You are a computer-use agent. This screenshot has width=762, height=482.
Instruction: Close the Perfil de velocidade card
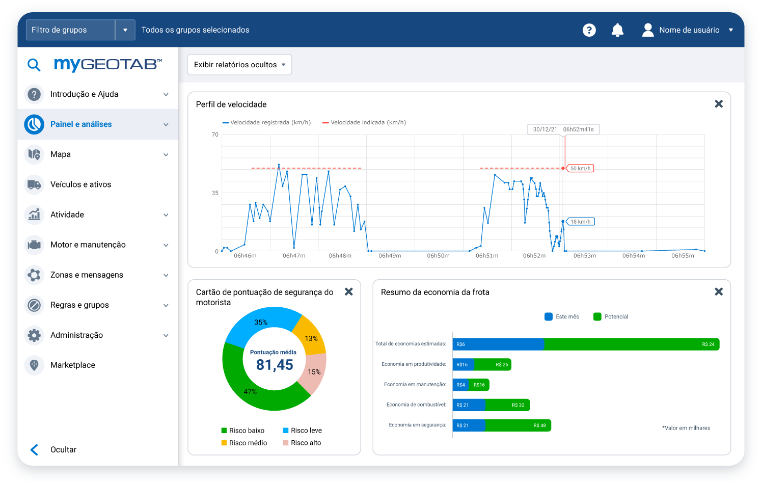(x=719, y=104)
